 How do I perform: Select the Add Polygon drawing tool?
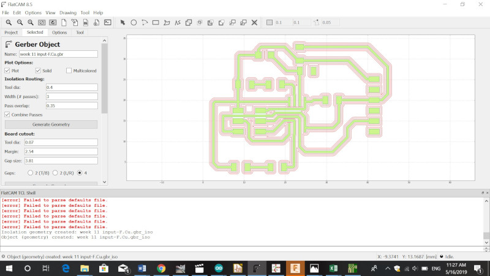pyautogui.click(x=167, y=23)
